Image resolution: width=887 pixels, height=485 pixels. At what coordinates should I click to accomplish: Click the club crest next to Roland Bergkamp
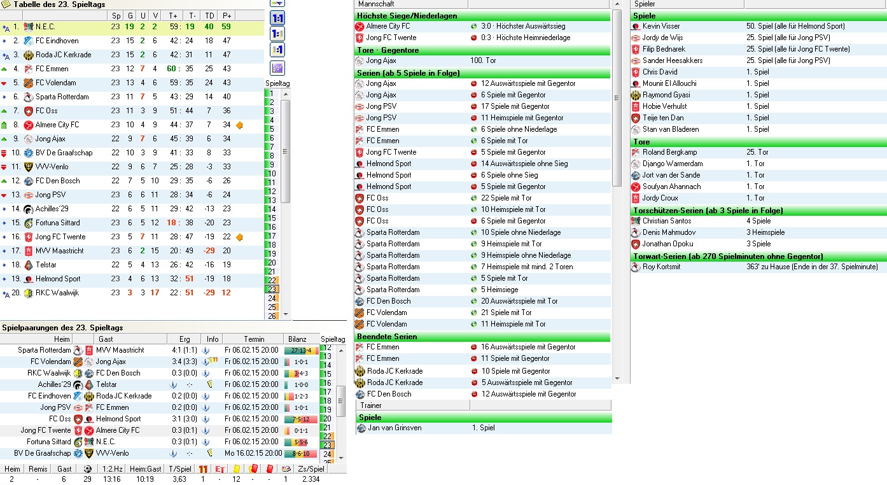tap(636, 152)
